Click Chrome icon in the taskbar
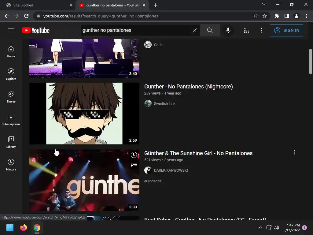Screen dimensions: 313x235 37,228
